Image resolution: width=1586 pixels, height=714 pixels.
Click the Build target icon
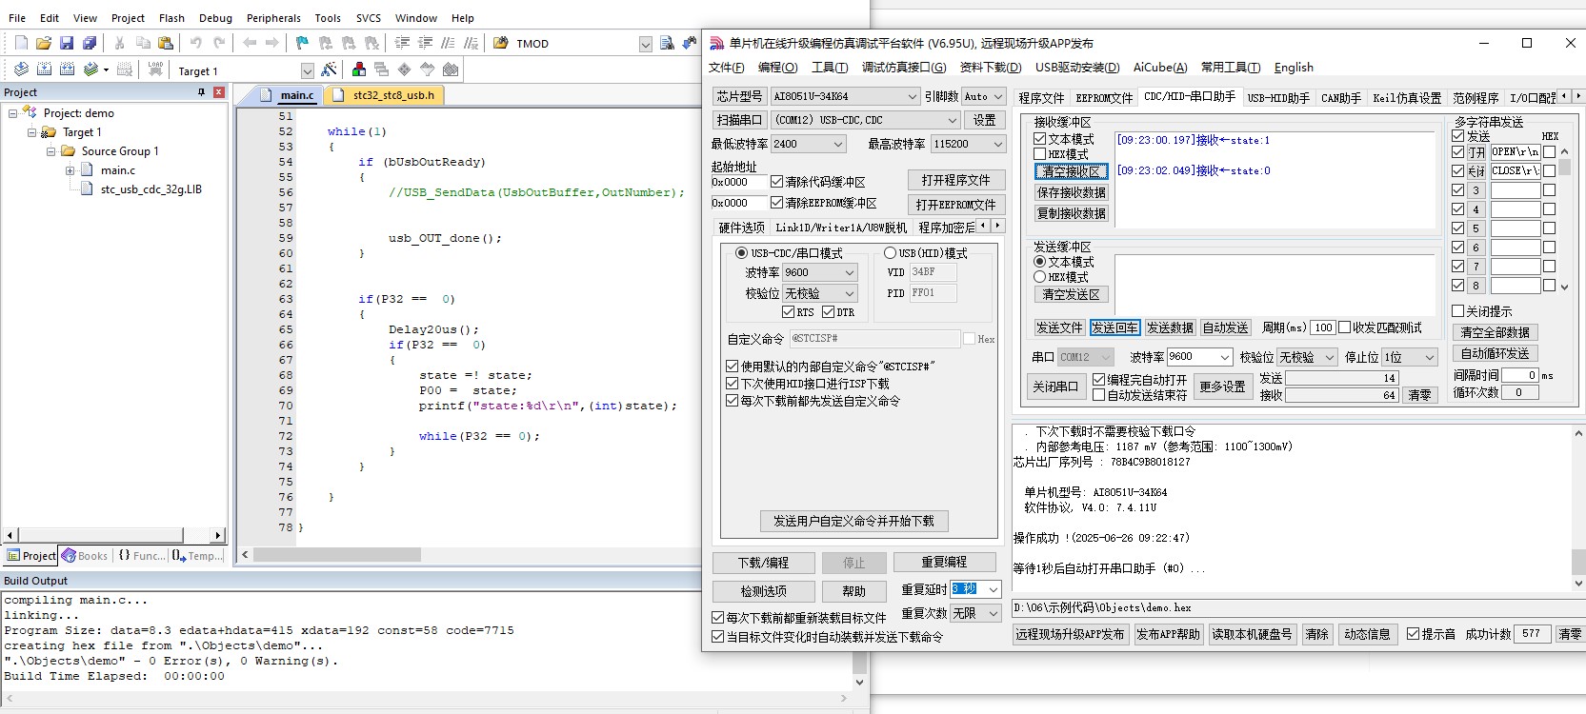[44, 69]
